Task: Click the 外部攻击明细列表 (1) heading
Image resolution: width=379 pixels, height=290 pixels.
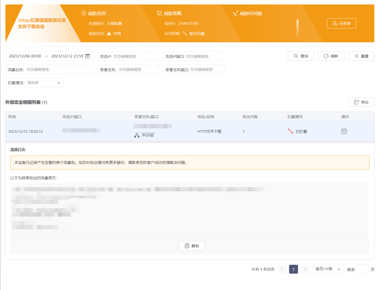Action: (x=26, y=102)
